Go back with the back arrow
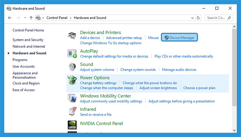The image size is (241, 137). [10, 18]
